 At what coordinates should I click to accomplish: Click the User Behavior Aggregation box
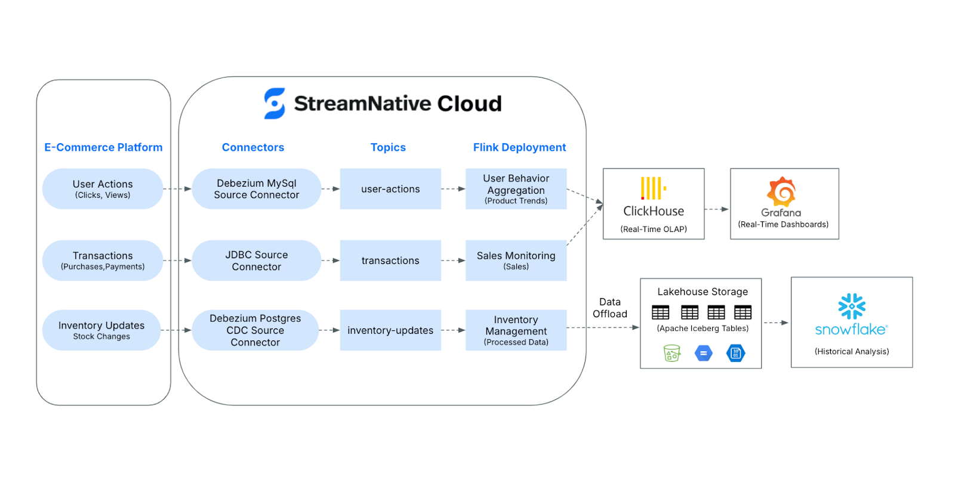coord(516,189)
